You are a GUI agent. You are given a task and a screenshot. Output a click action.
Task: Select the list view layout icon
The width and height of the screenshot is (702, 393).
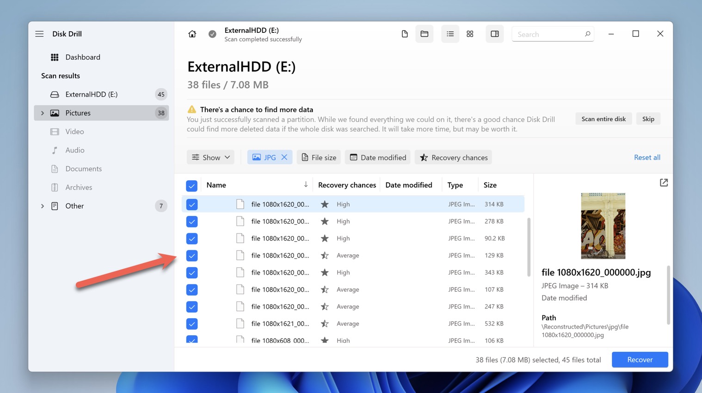[450, 34]
